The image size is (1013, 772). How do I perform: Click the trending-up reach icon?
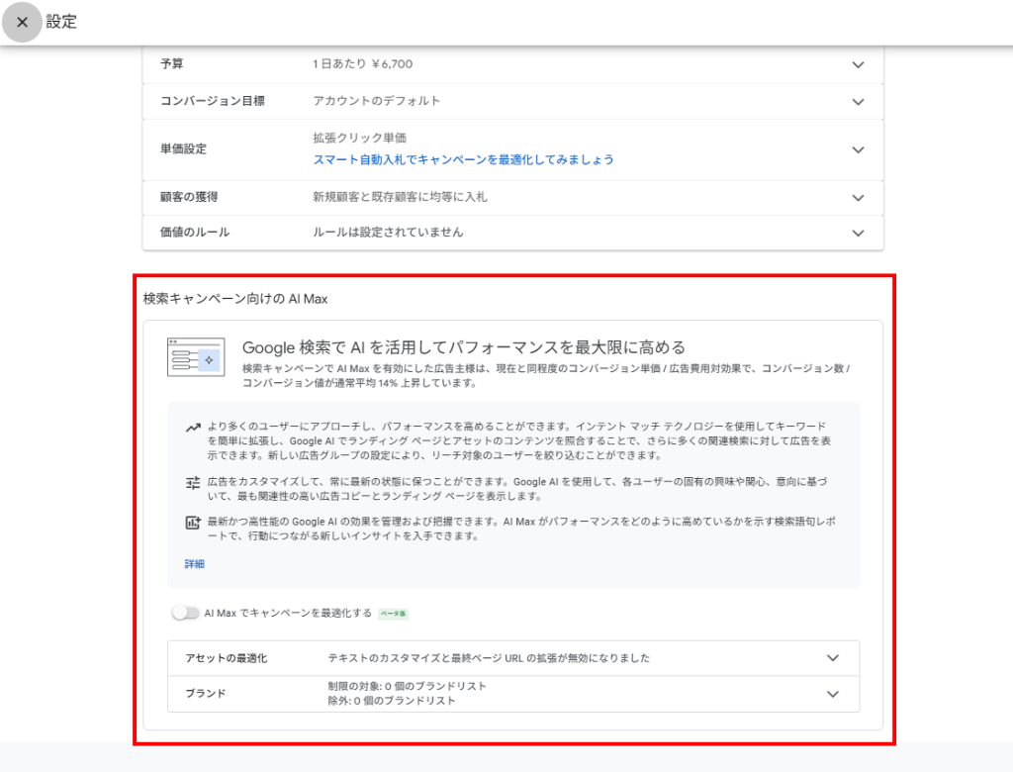193,428
